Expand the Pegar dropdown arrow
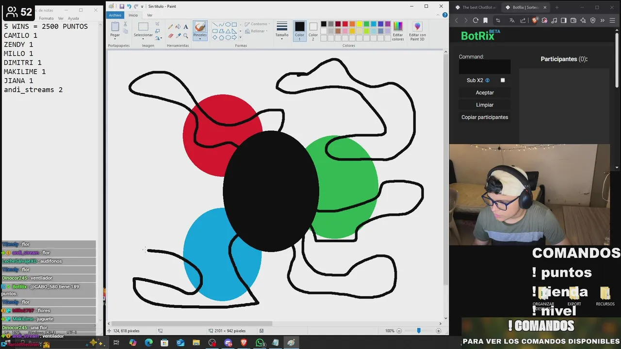The image size is (621, 349). (115, 39)
